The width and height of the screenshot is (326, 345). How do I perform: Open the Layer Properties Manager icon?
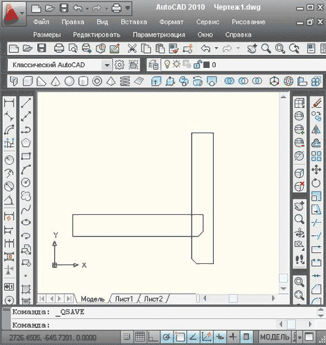coord(153,65)
